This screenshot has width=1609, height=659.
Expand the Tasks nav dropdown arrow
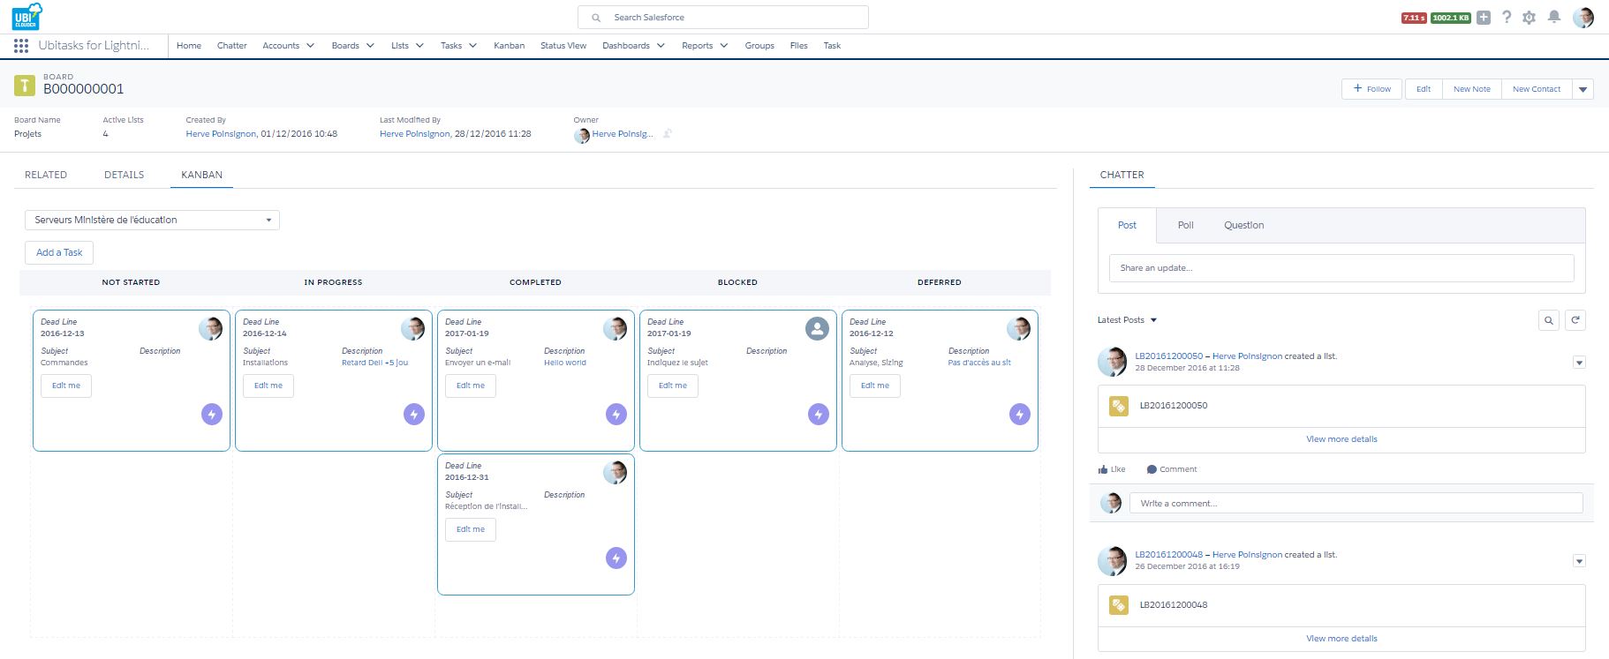(472, 46)
